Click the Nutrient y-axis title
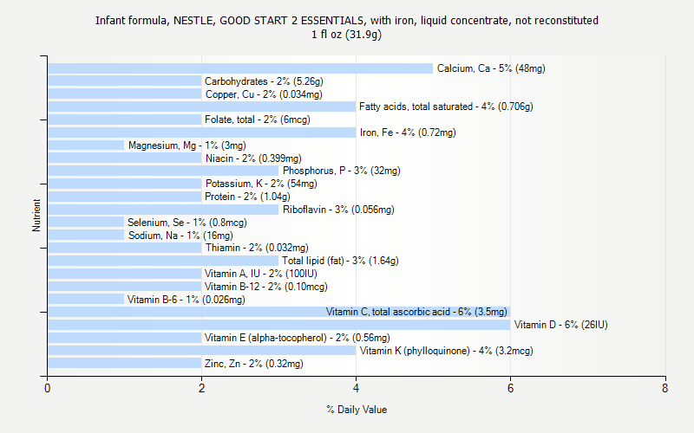 click(x=36, y=215)
